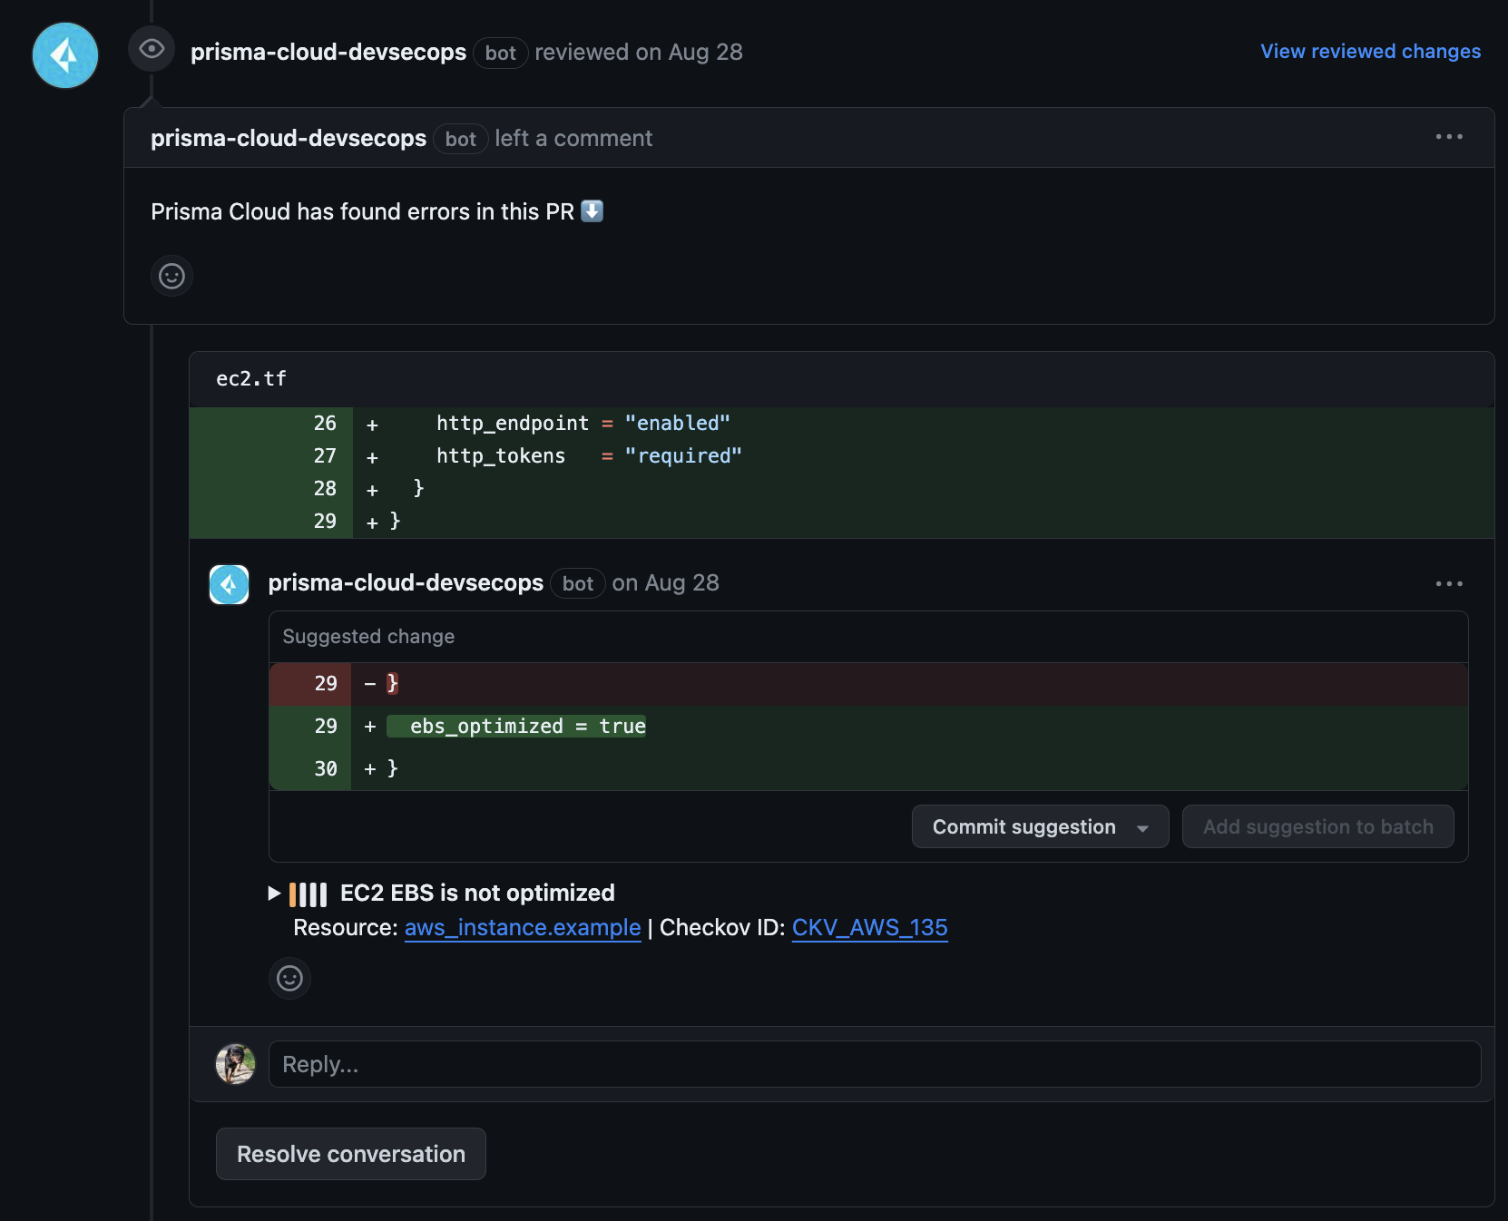Add emoji reaction to Prisma Cloud errors comment

coord(171,276)
